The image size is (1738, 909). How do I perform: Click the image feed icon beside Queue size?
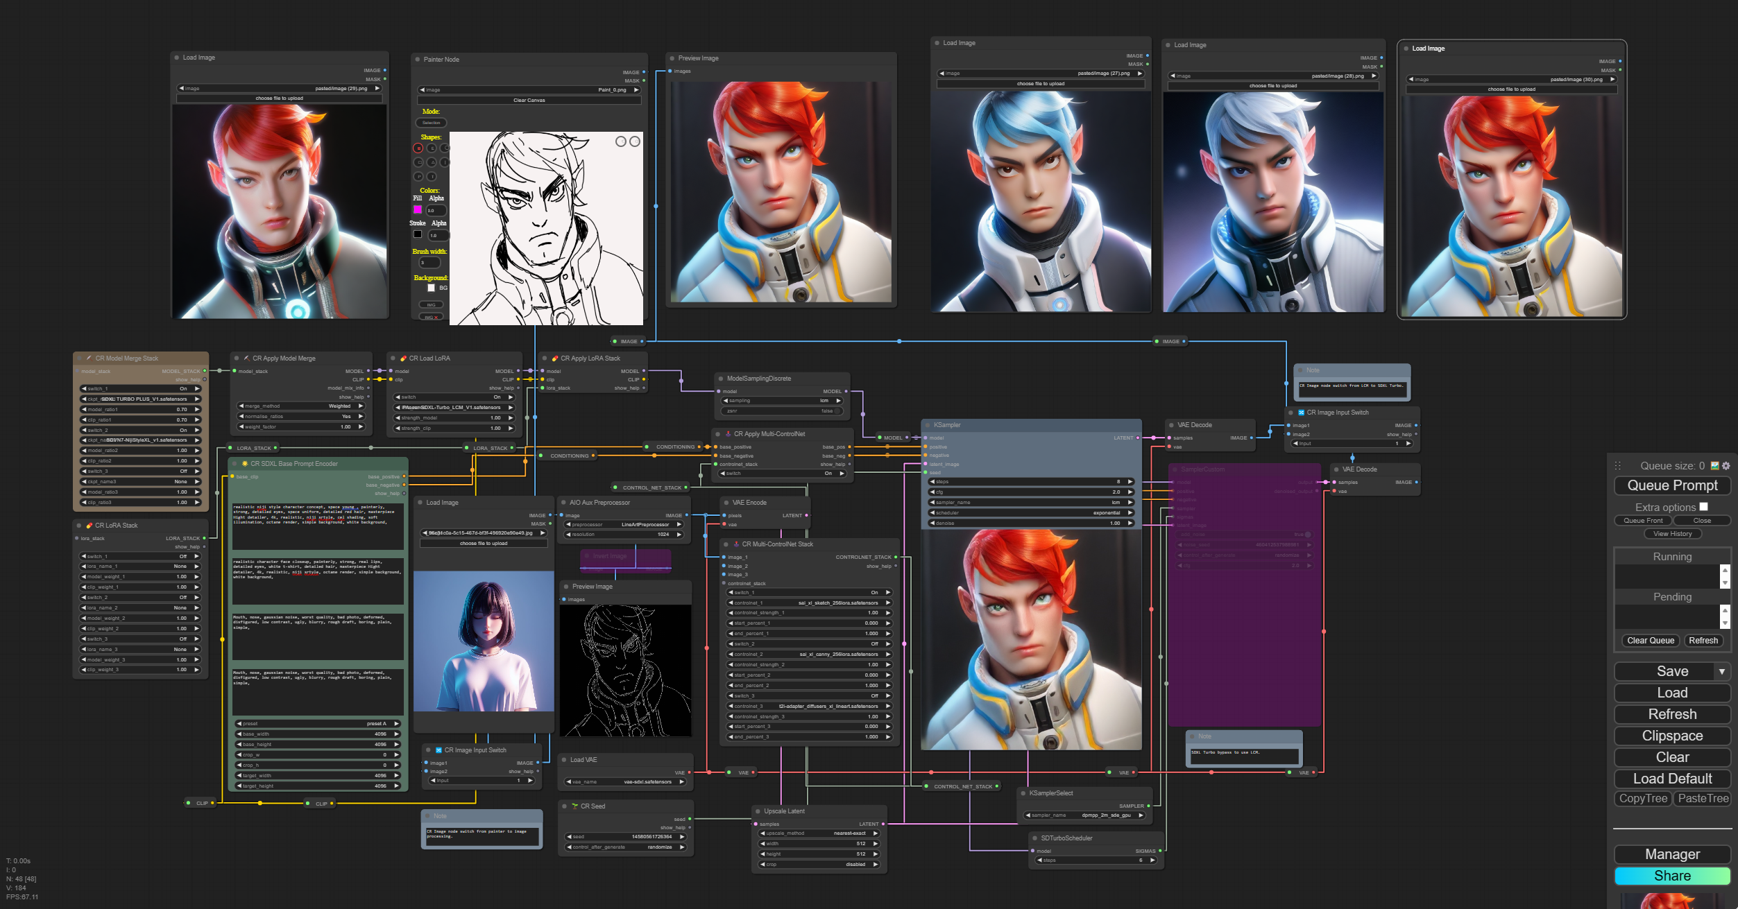tap(1715, 466)
